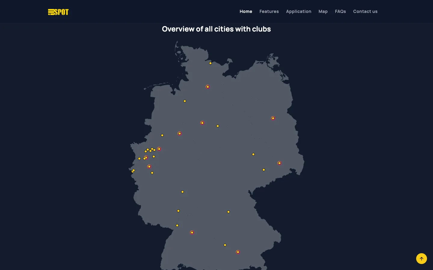
Task: Click the Bremen city marker
Action: [x=185, y=101]
